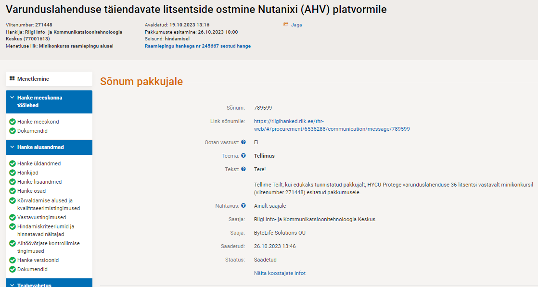Image resolution: width=538 pixels, height=287 pixels.
Task: Click help icon next to Nähtavus
Action: (x=243, y=205)
